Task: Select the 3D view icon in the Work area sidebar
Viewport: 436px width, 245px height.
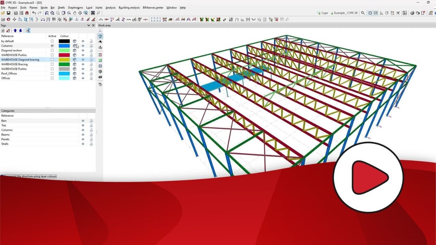Action: tap(100, 36)
